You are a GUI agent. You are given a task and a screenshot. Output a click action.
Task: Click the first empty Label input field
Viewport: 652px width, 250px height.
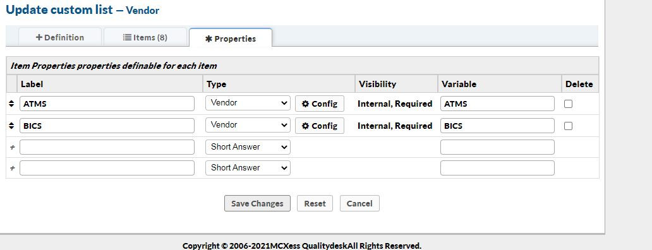(107, 148)
